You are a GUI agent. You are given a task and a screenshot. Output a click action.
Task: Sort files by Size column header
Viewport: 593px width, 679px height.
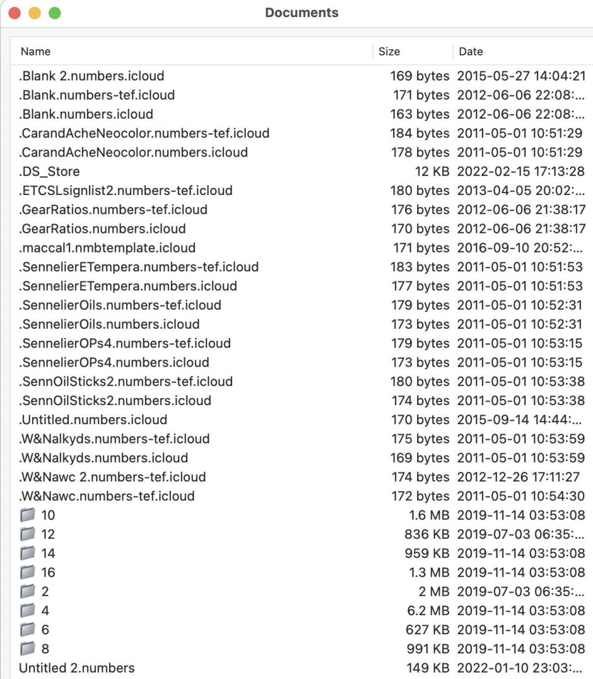tap(389, 52)
